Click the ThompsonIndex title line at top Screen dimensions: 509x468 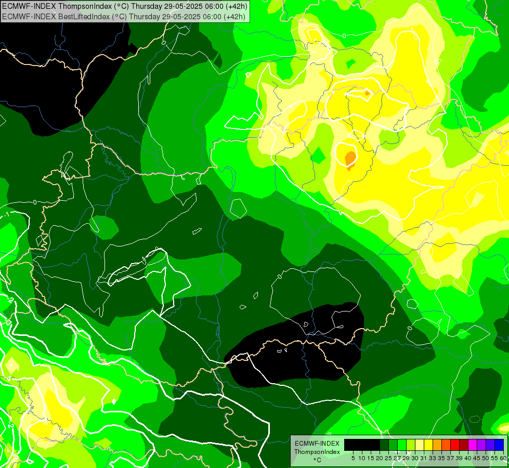coord(125,6)
